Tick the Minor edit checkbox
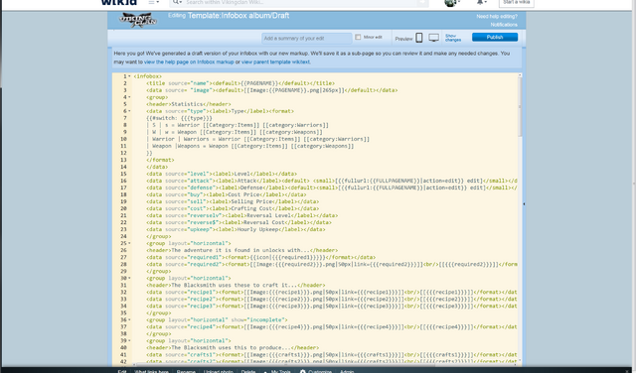The width and height of the screenshot is (636, 373). [358, 38]
